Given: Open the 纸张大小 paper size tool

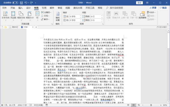Looking at the screenshot, I should coord(30,16).
